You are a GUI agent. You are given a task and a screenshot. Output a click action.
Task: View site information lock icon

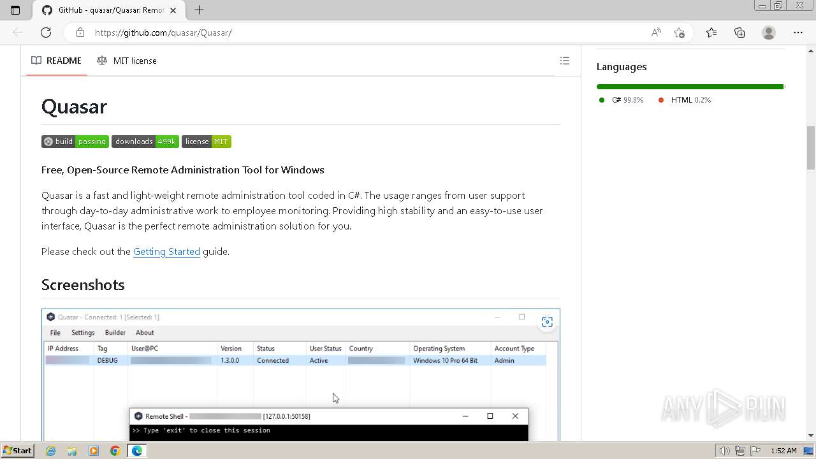pos(80,33)
